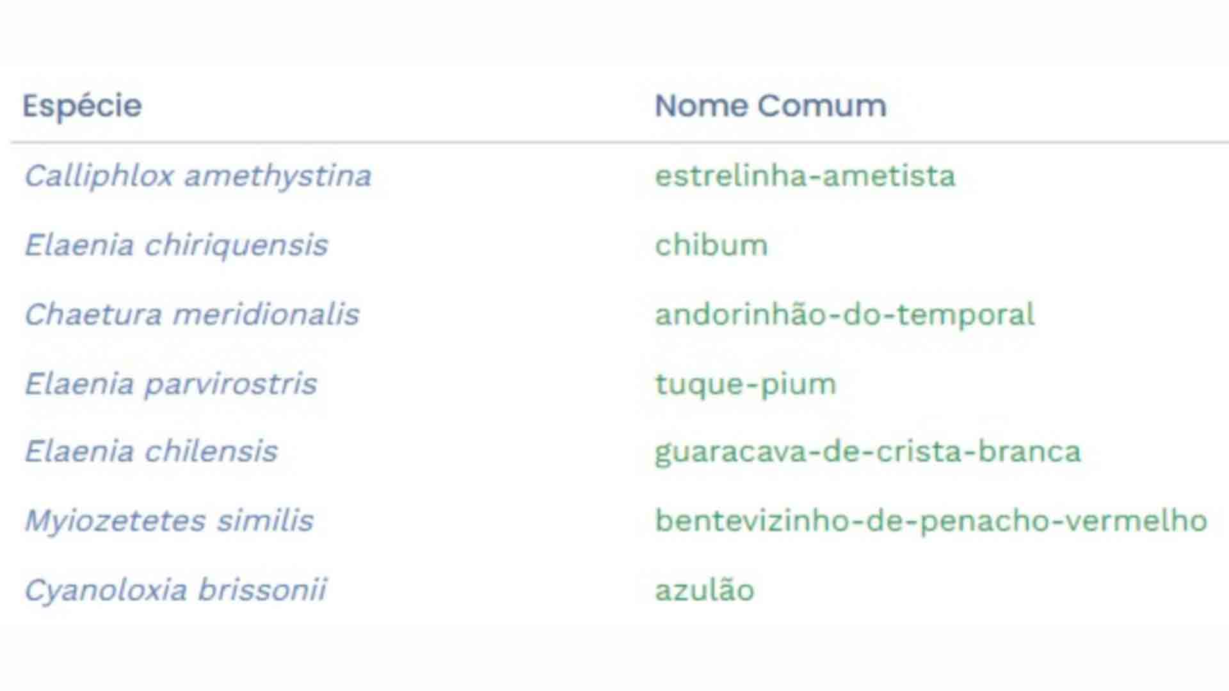
Task: Click the andorinhão-do-temporal common name
Action: pos(844,315)
